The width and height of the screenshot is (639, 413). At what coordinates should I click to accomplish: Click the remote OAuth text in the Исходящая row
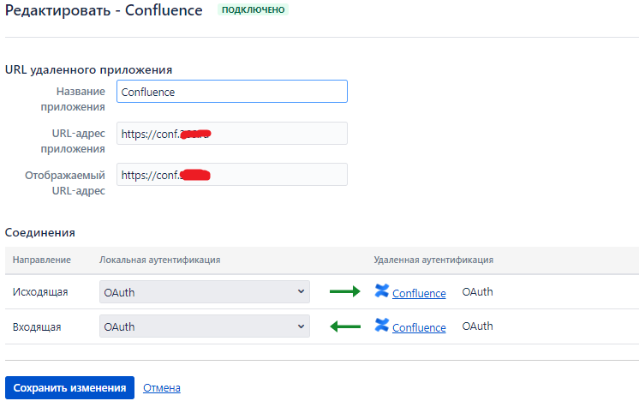(x=478, y=292)
